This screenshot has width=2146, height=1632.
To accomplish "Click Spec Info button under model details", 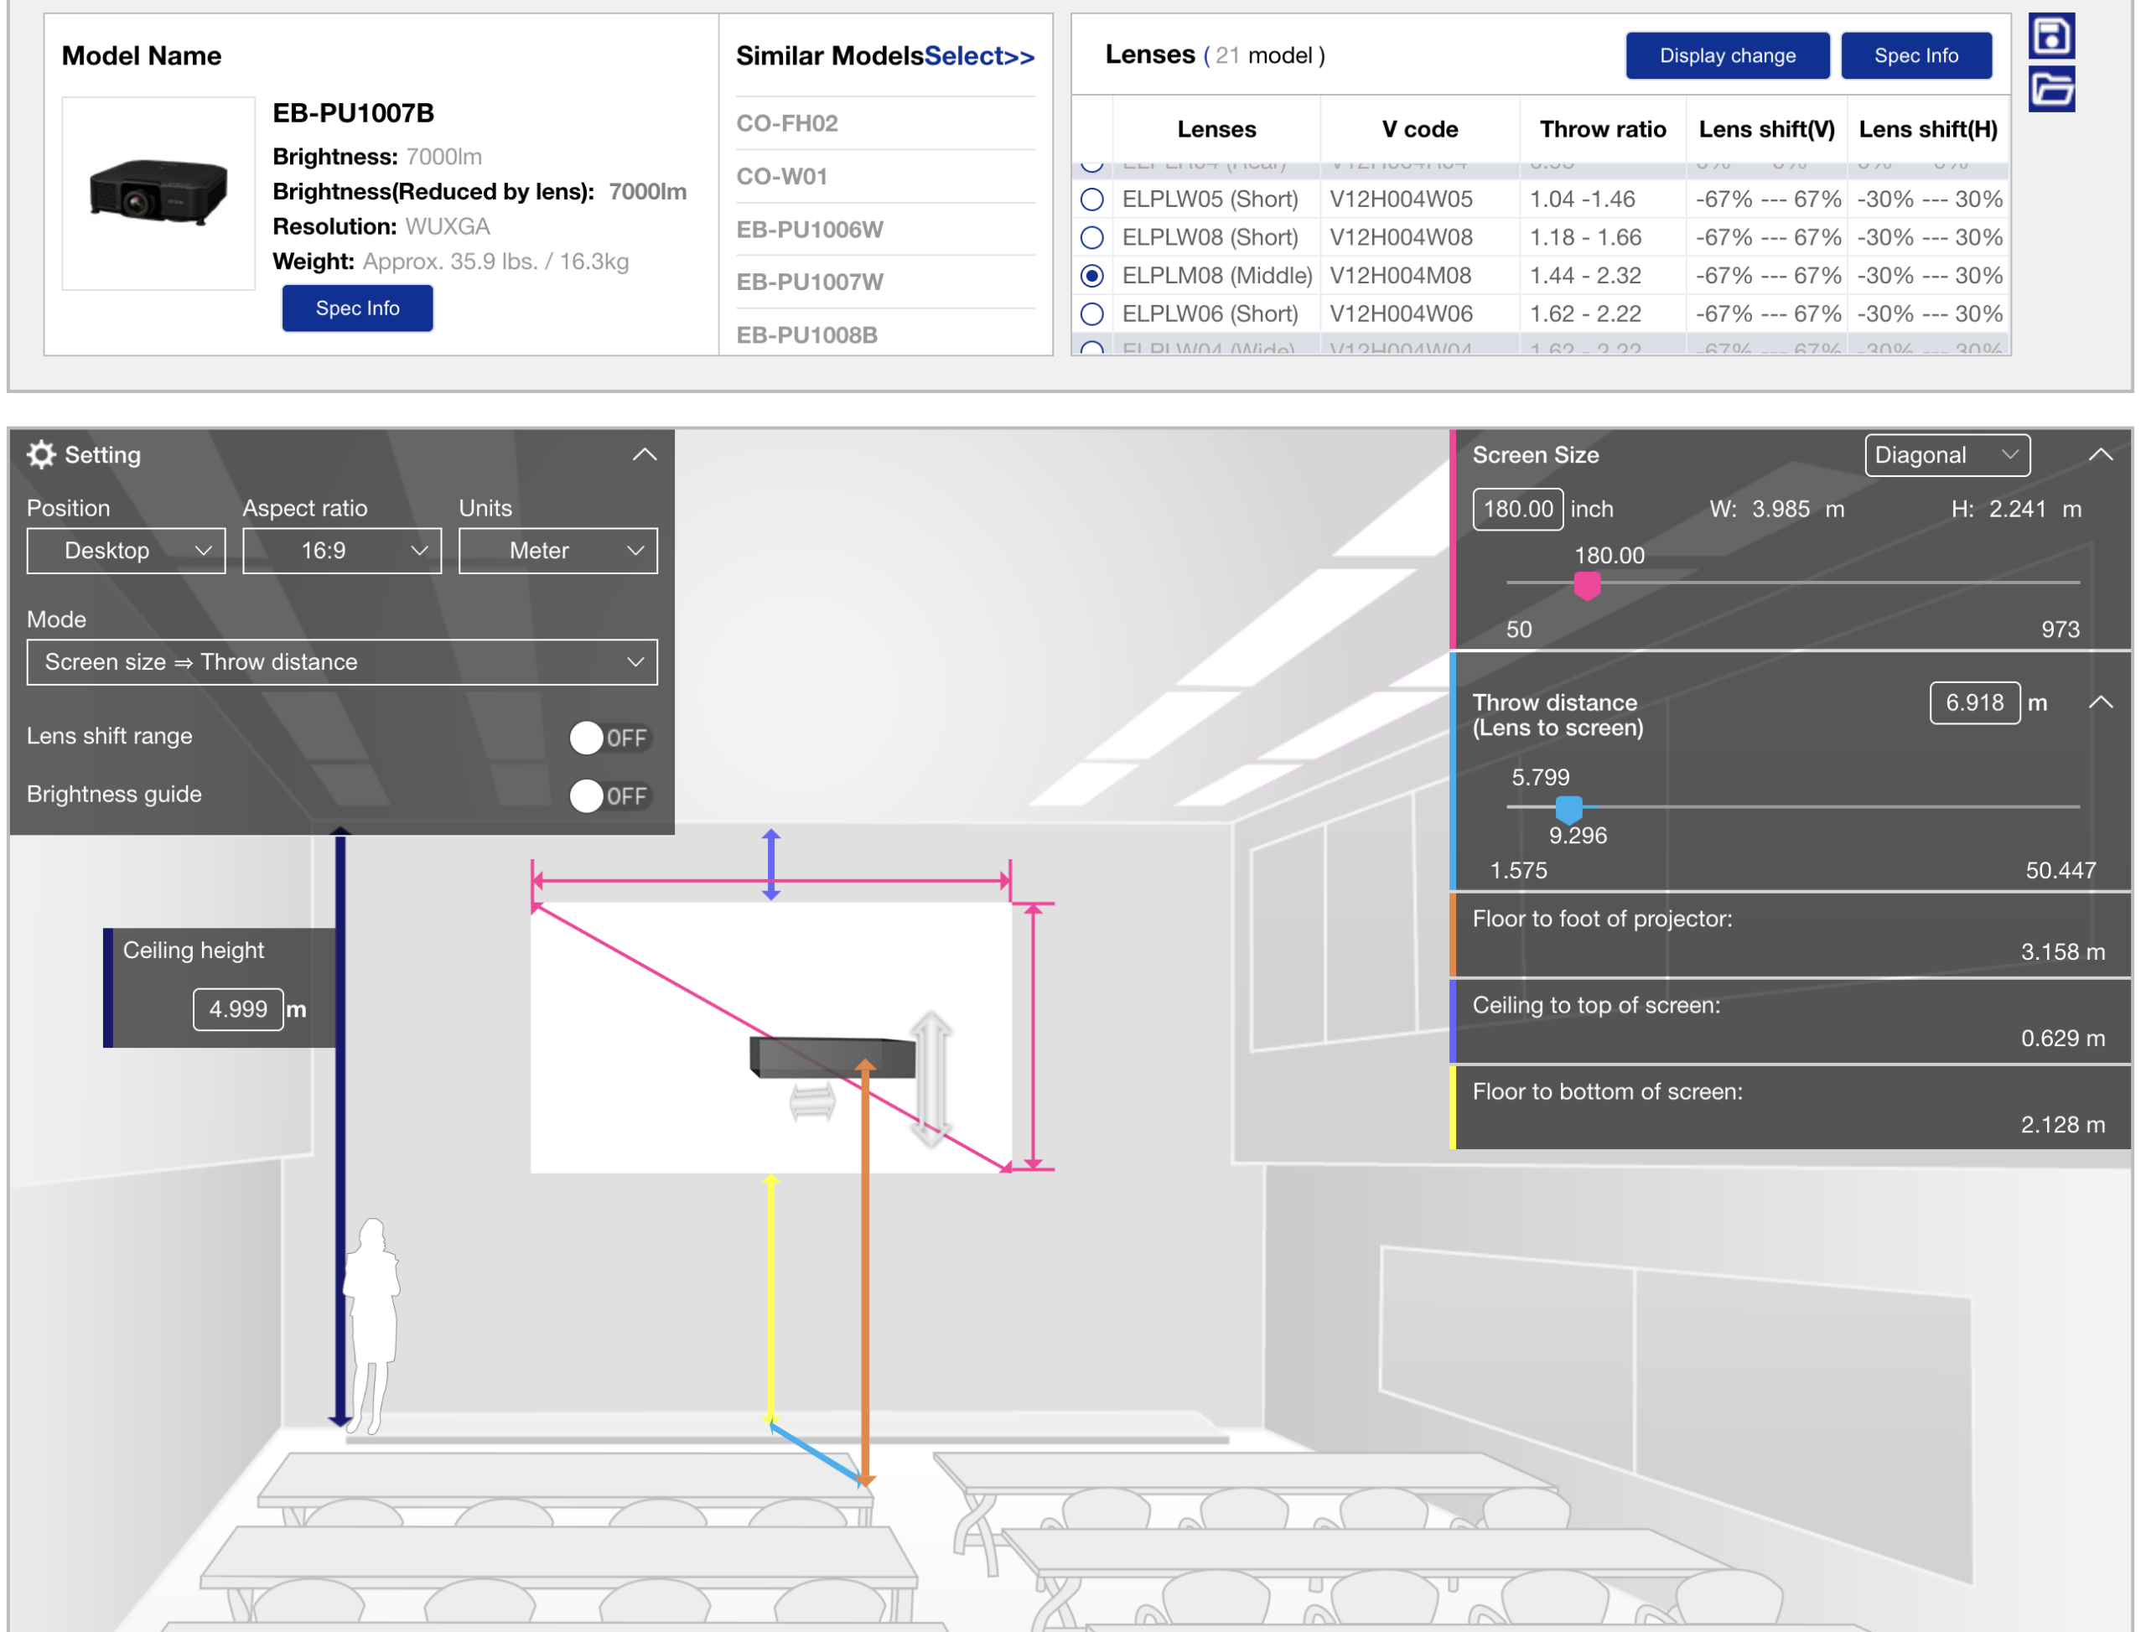I will point(357,308).
